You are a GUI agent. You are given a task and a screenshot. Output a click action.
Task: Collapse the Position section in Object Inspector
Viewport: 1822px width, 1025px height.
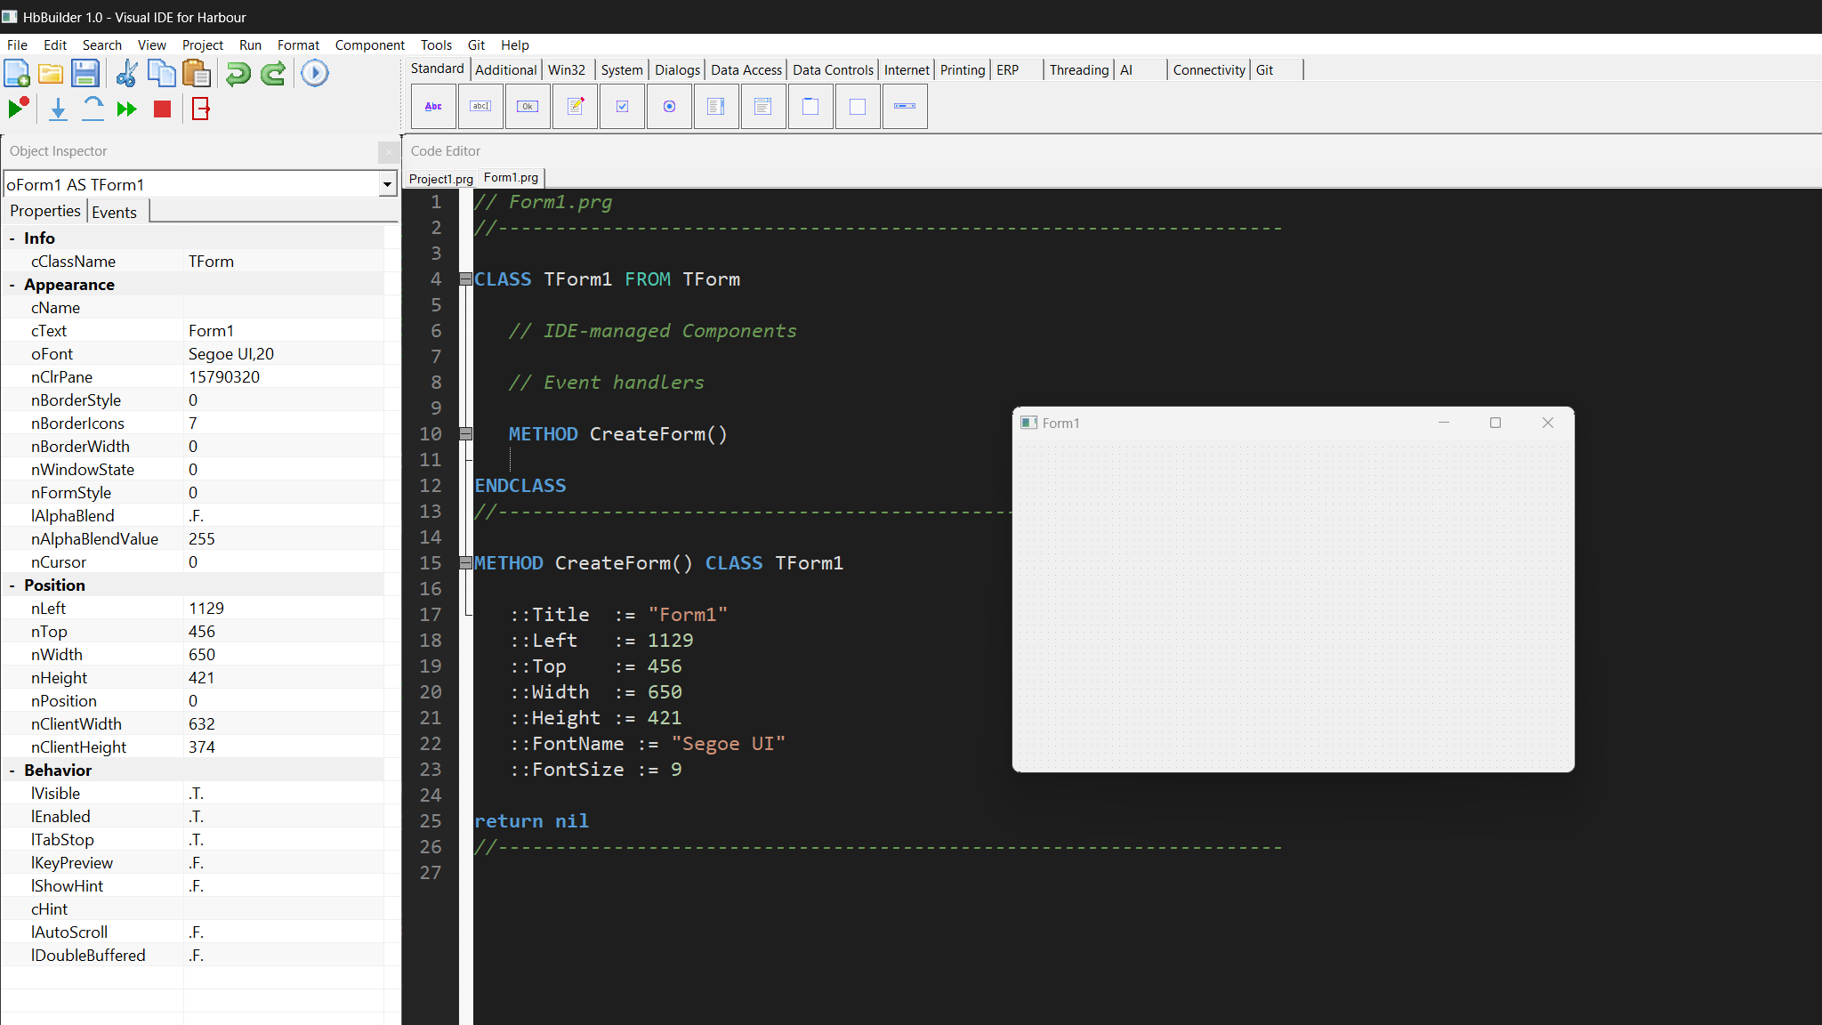(12, 585)
